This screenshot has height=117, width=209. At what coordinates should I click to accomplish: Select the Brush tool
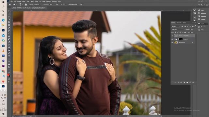click(9, 33)
